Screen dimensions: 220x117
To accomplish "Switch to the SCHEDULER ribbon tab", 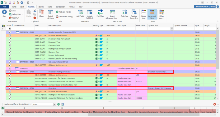I will click(x=61, y=7).
